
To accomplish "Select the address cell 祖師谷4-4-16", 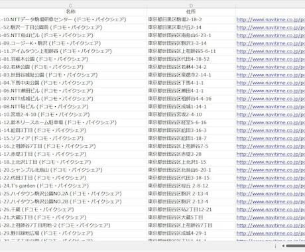I will [191, 99].
